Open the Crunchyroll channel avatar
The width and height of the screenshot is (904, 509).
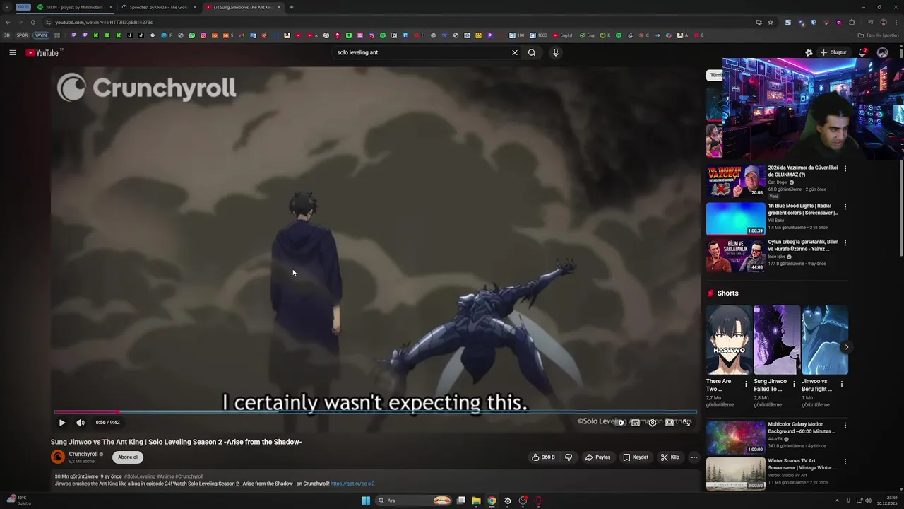point(58,457)
